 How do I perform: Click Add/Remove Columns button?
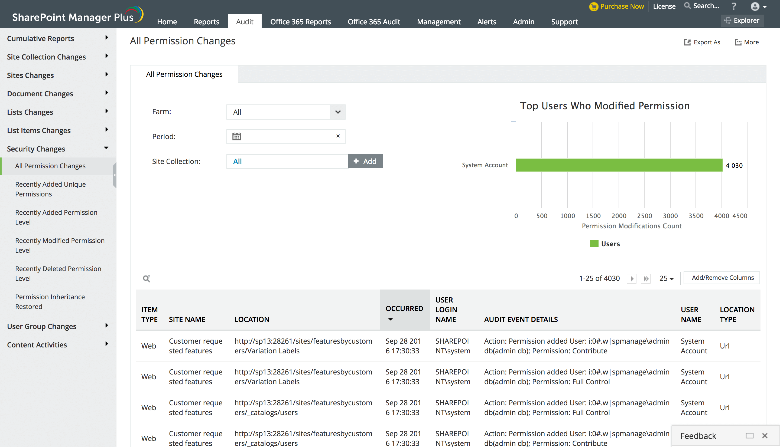[722, 278]
